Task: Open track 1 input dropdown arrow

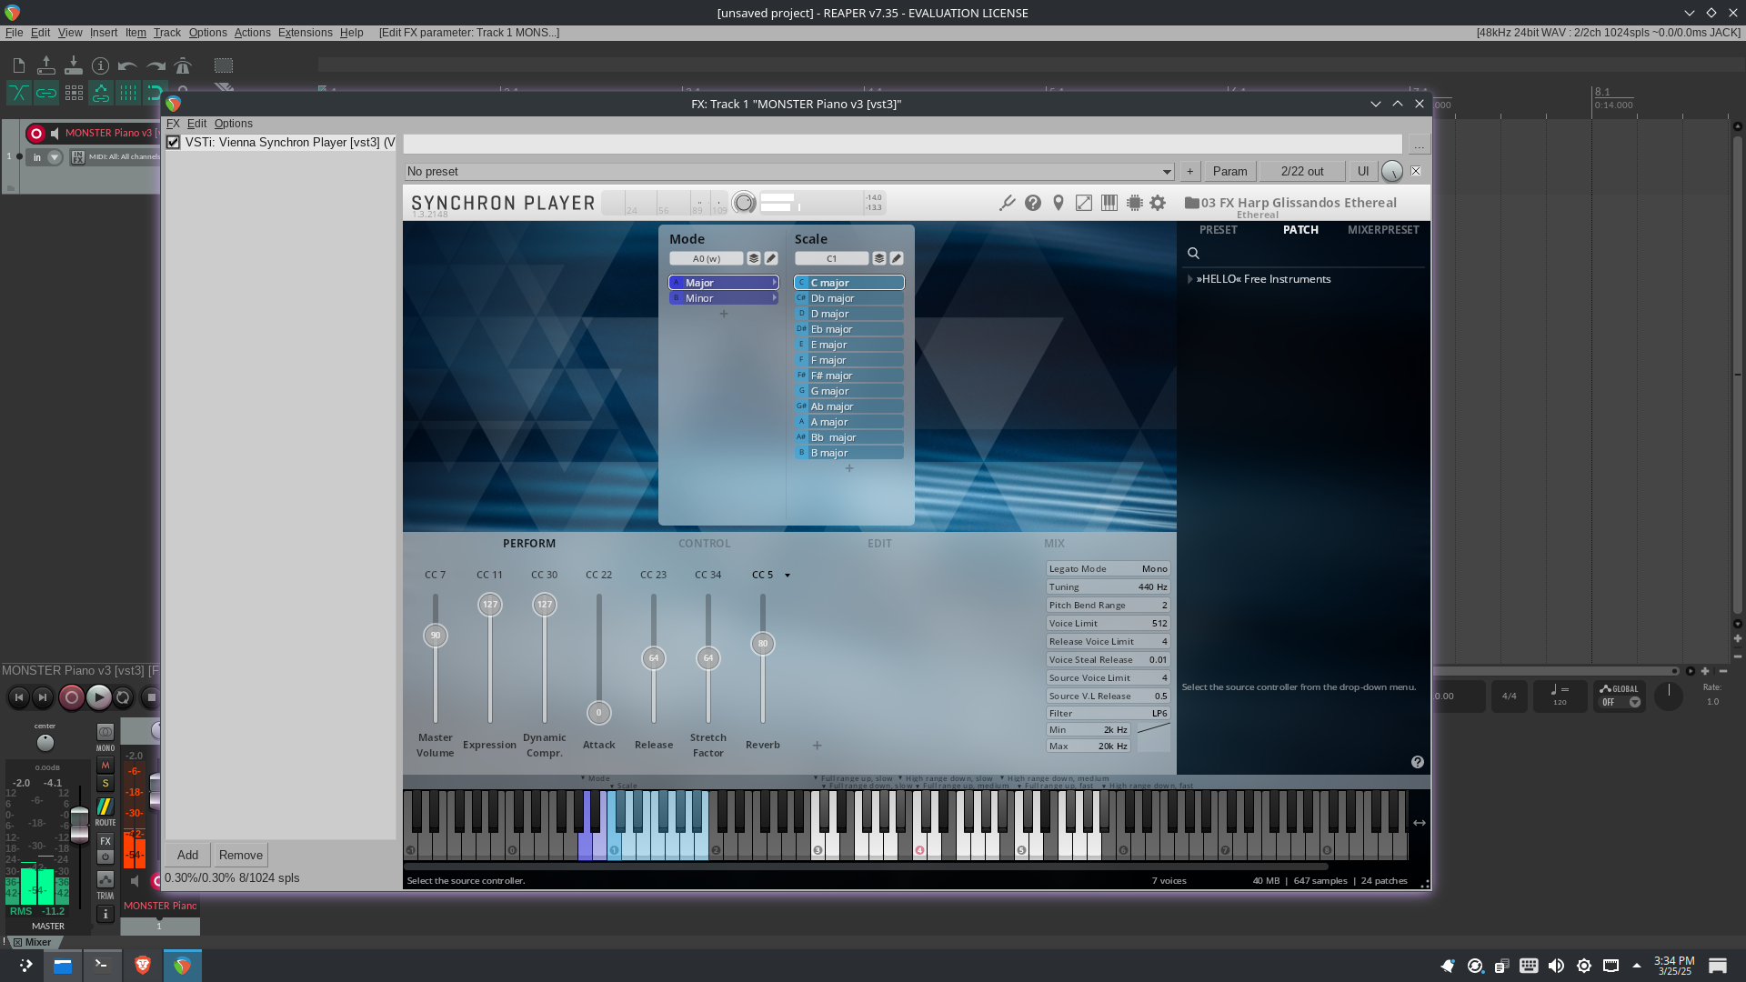Action: pos(55,157)
